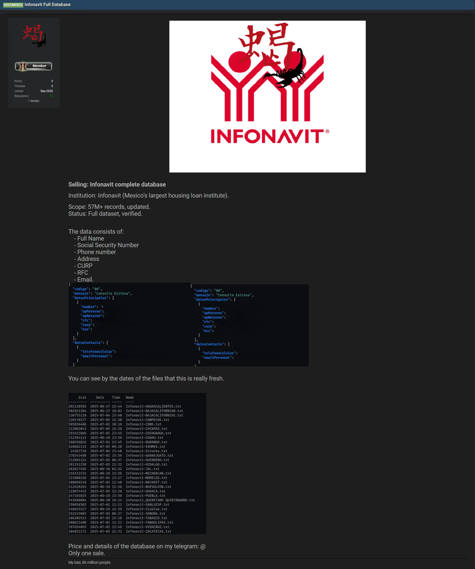Screen dimensions: 475x569
Task: Open the poster's scorpion avatar image
Action: click(34, 36)
